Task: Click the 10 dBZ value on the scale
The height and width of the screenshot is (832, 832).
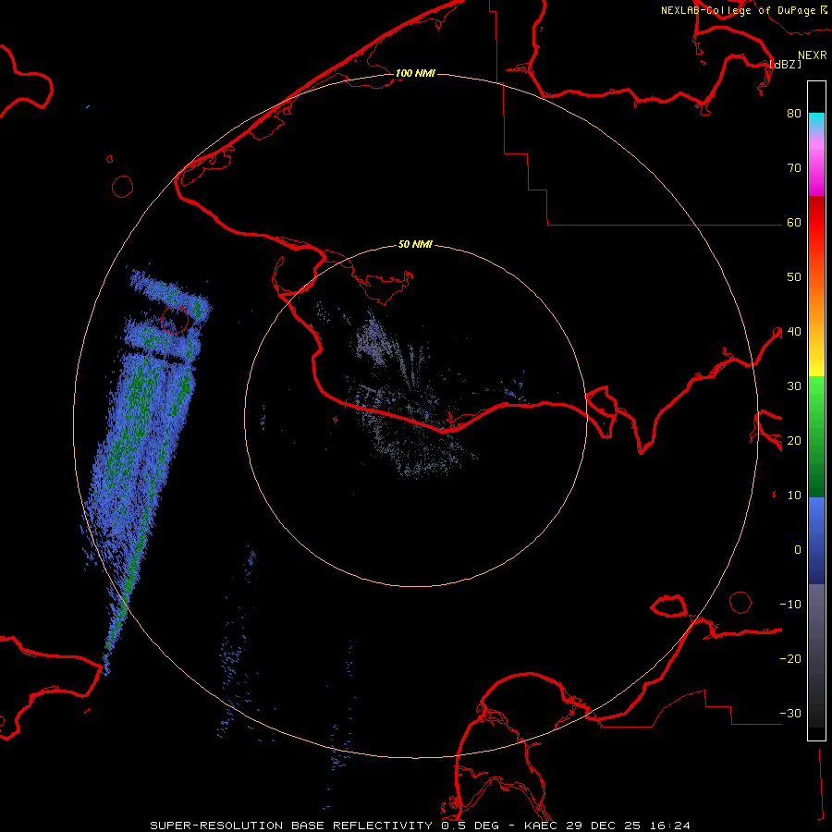Action: [x=794, y=496]
